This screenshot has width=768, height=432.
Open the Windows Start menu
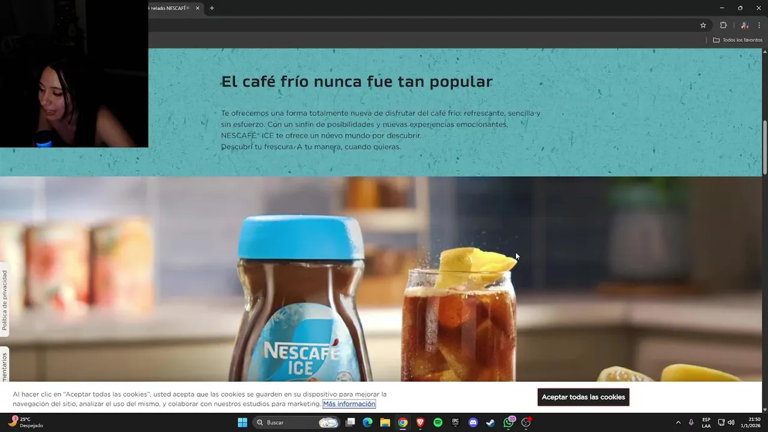(242, 422)
